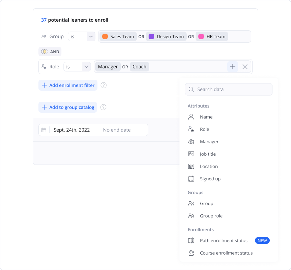Click help icon beside Add to group catalog

pyautogui.click(x=103, y=107)
